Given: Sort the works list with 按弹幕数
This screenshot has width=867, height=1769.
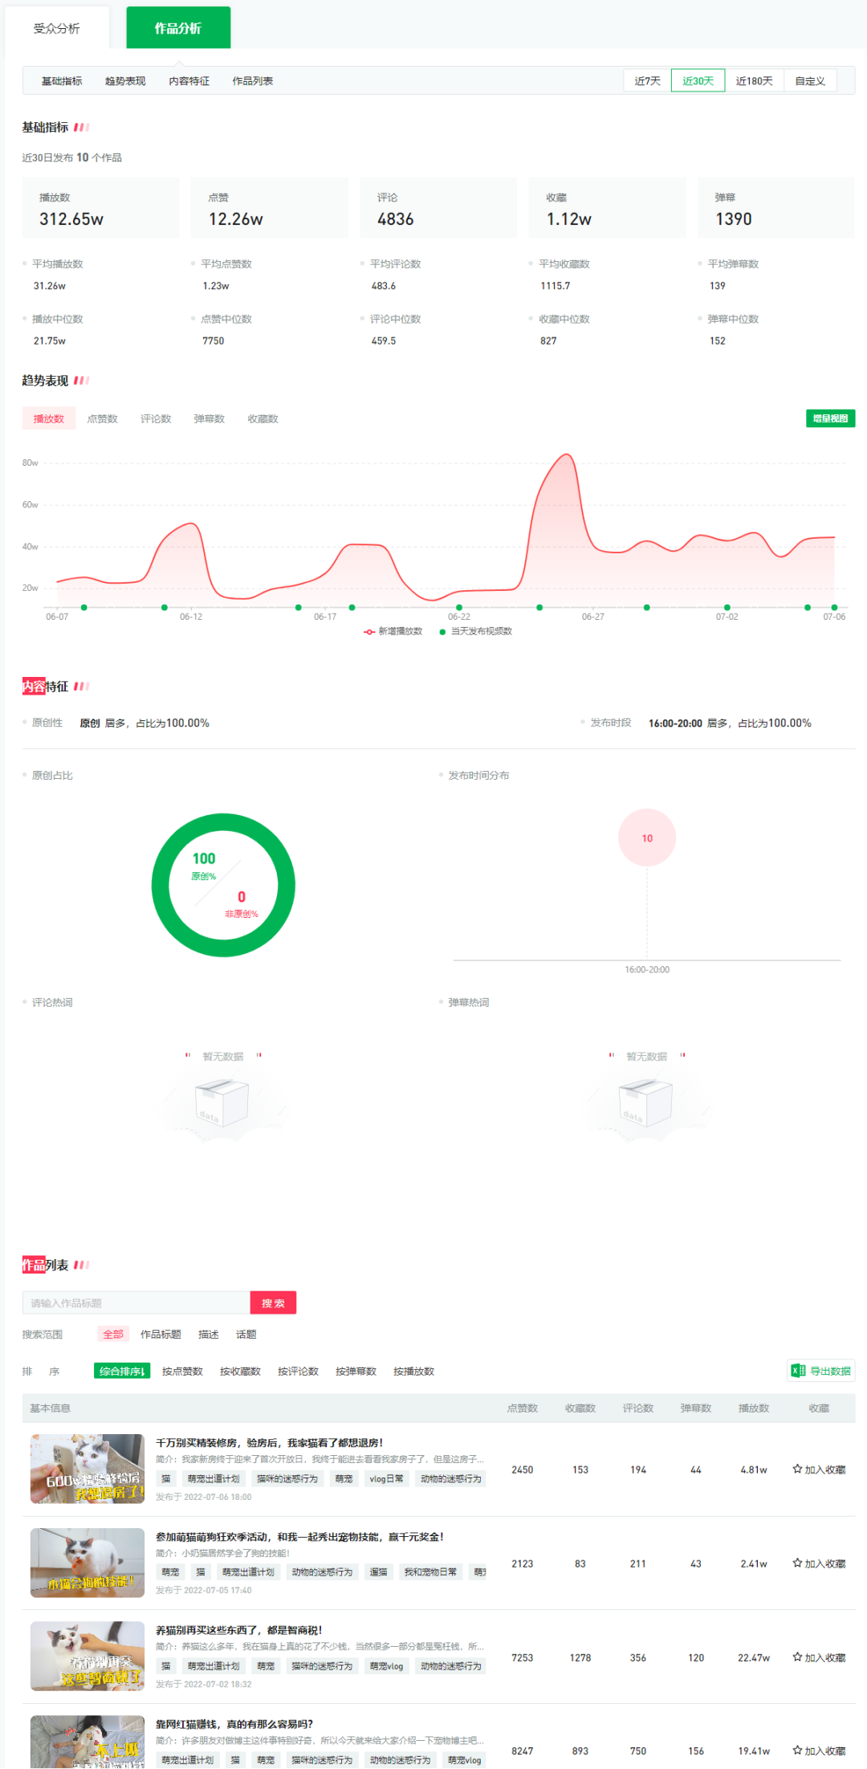Looking at the screenshot, I should [356, 1371].
